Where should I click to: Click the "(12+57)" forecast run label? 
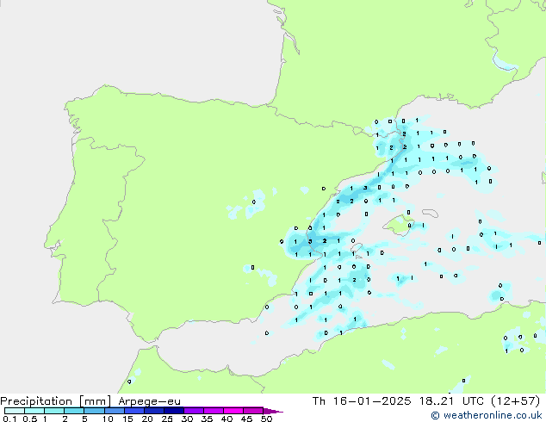tap(515, 401)
